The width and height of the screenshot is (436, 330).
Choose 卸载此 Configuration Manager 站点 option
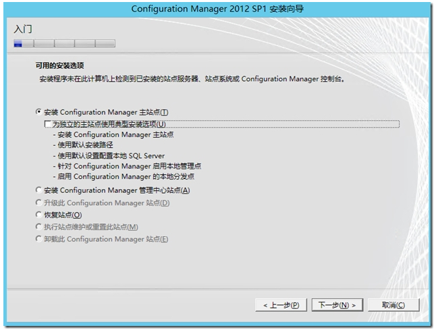click(38, 239)
